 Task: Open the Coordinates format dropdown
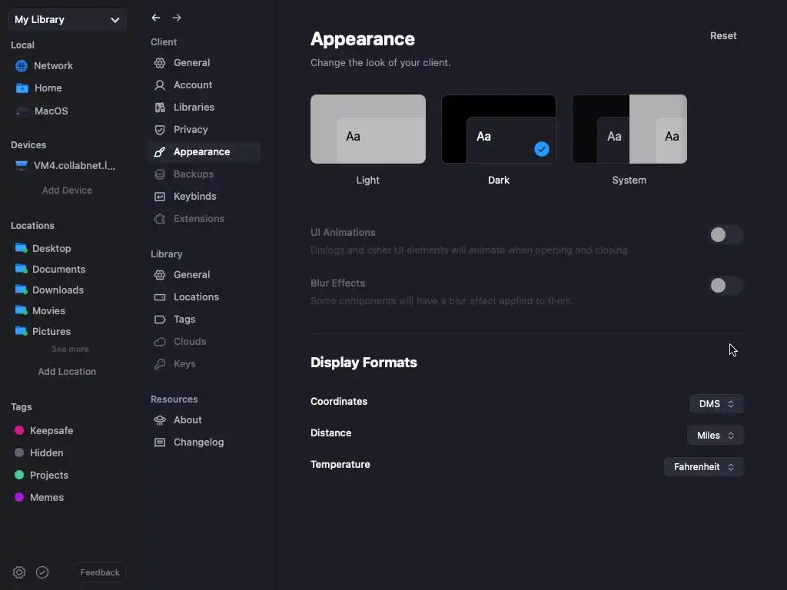(716, 404)
